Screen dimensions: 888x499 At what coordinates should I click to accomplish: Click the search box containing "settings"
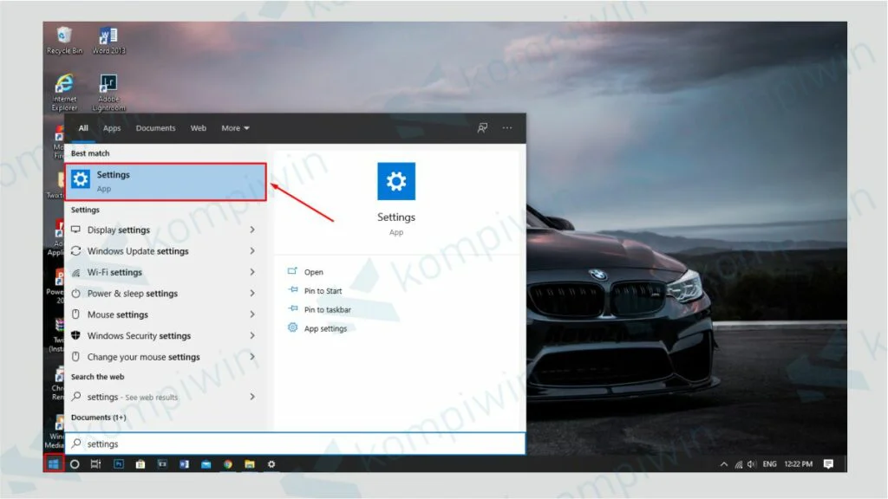click(295, 444)
